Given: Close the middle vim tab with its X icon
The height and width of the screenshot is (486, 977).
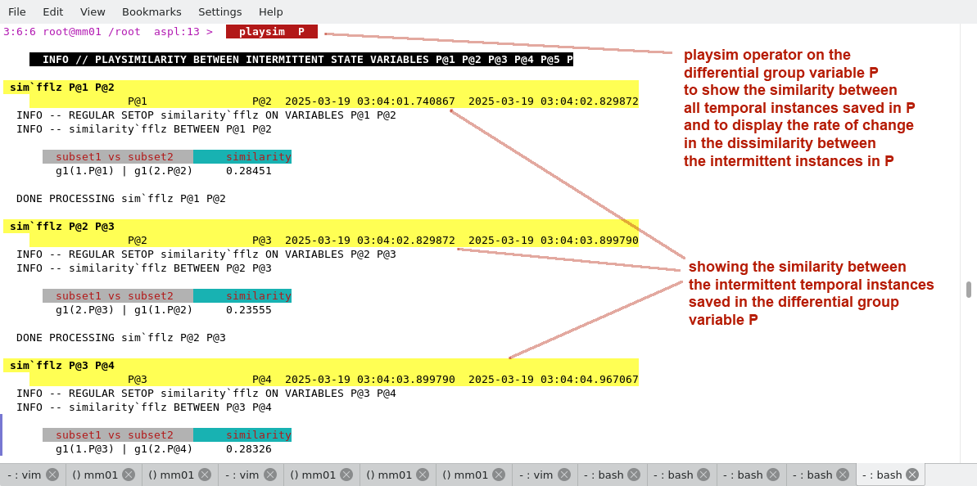Looking at the screenshot, I should tap(270, 475).
